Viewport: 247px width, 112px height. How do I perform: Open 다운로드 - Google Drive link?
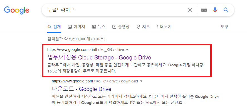[x=81, y=89]
